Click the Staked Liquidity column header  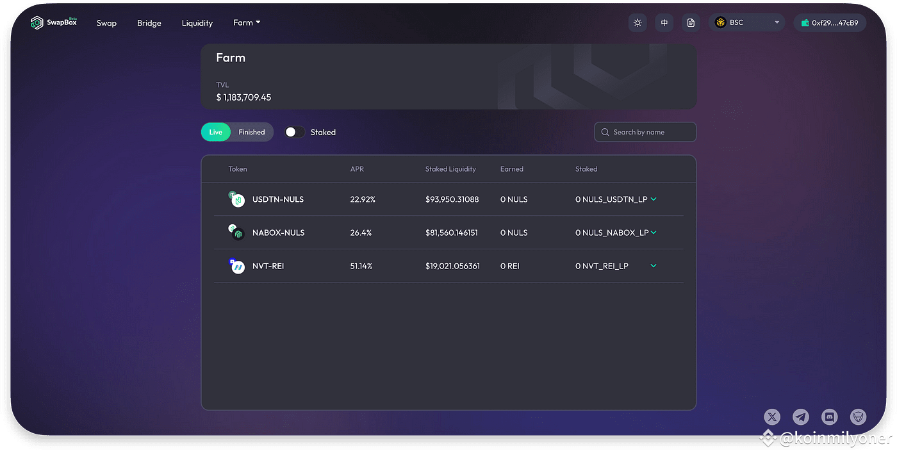pyautogui.click(x=450, y=169)
